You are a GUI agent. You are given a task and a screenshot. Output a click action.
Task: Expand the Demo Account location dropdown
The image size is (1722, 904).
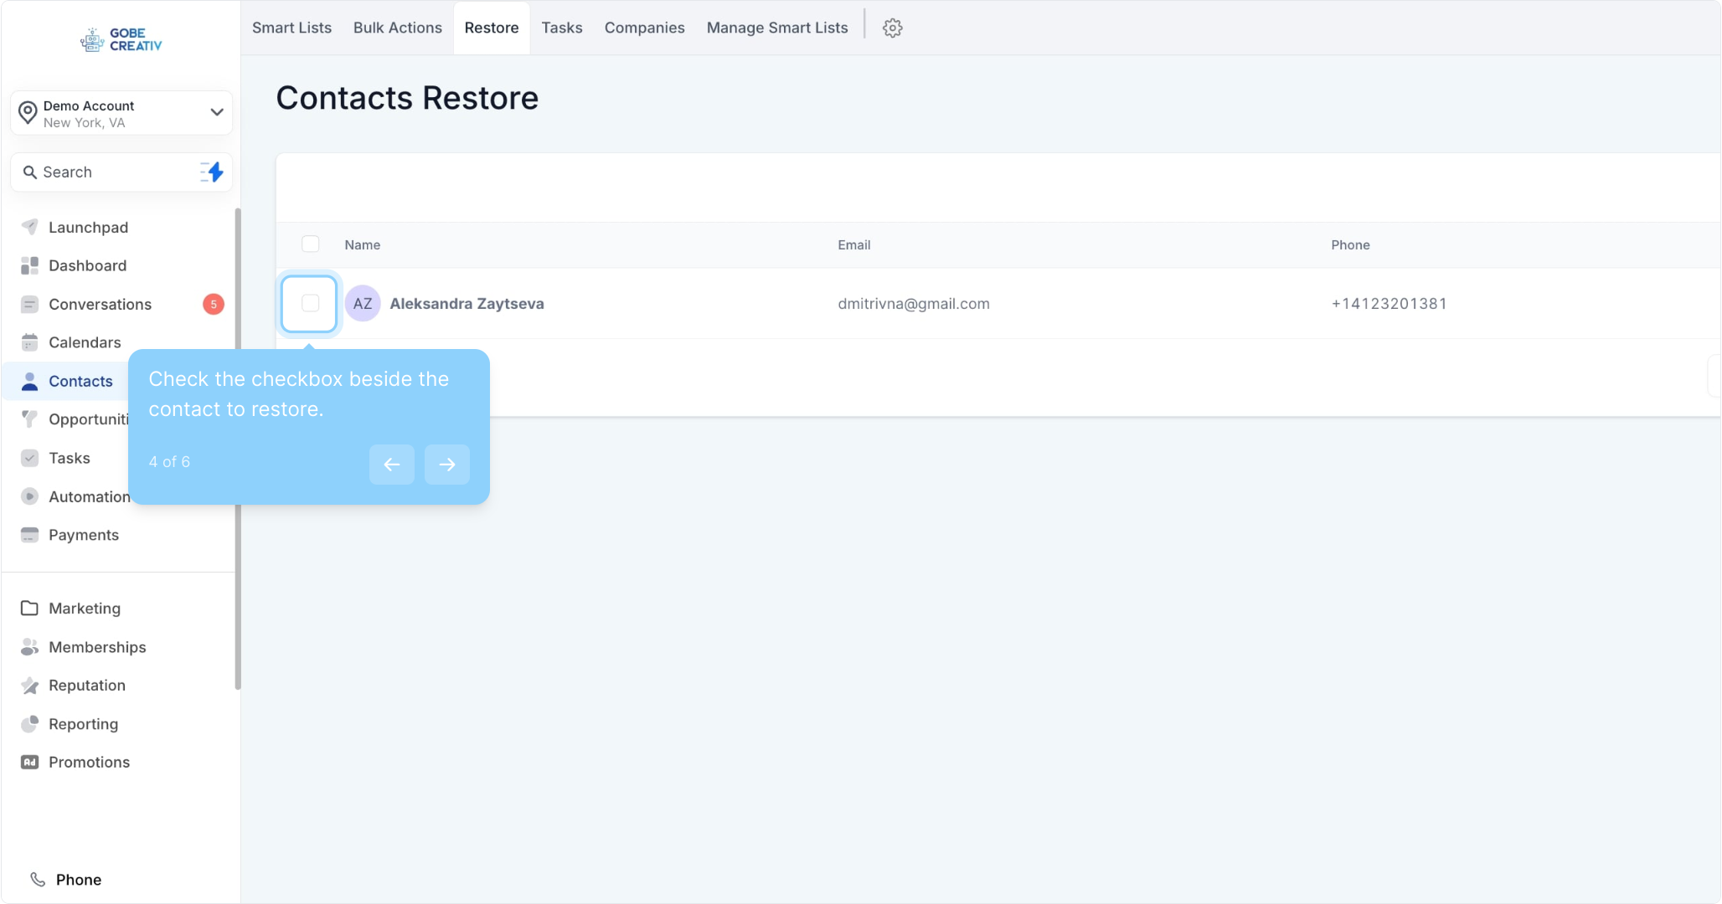(216, 112)
